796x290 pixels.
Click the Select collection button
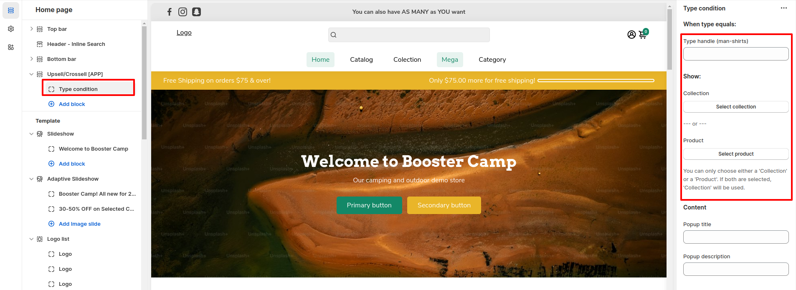click(736, 107)
